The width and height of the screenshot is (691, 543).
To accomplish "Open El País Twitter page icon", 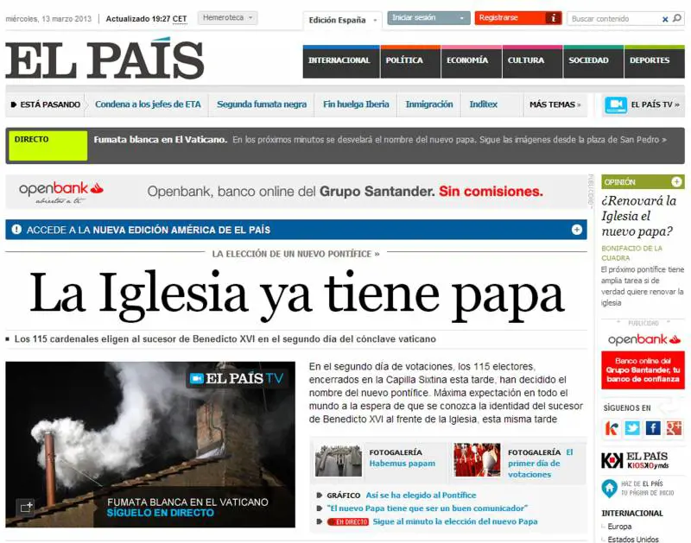I will click(x=632, y=428).
